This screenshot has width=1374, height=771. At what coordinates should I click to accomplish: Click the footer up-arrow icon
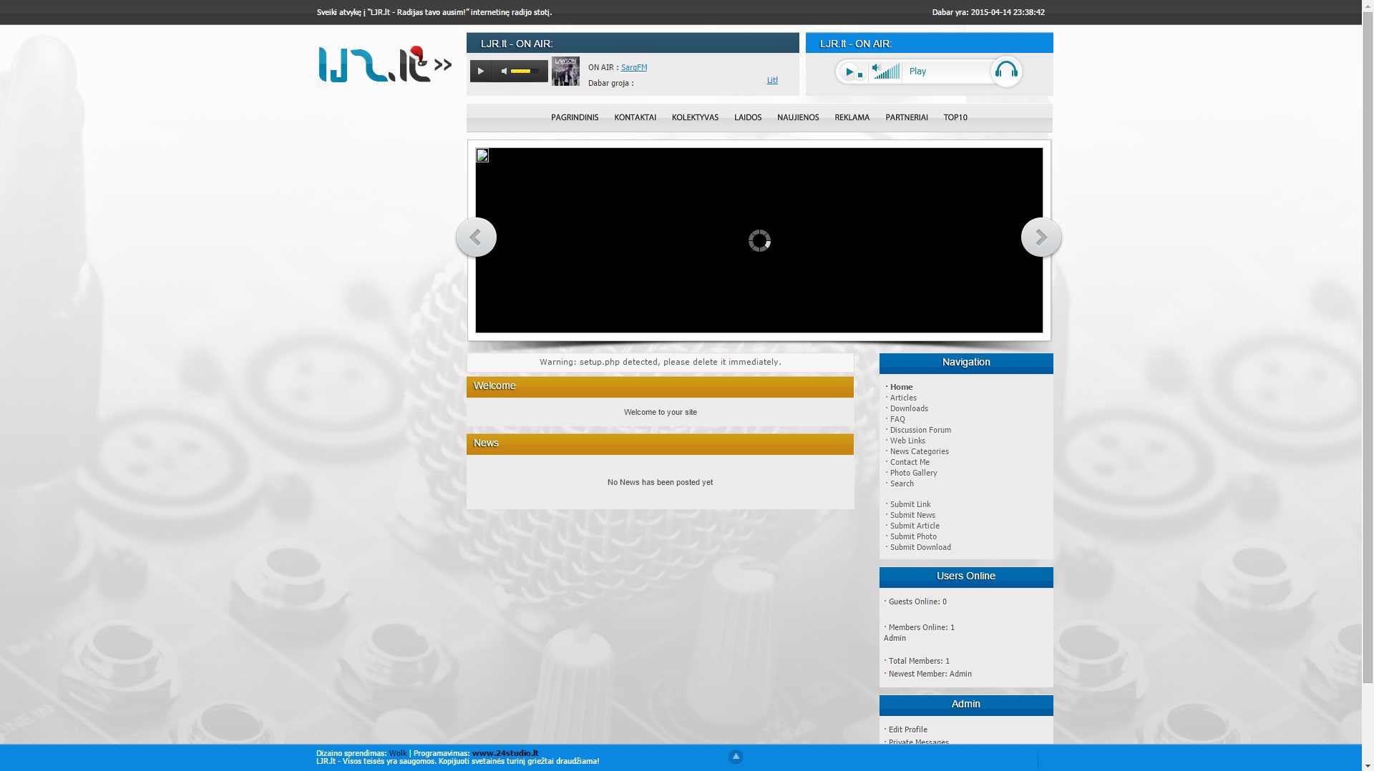click(x=736, y=756)
